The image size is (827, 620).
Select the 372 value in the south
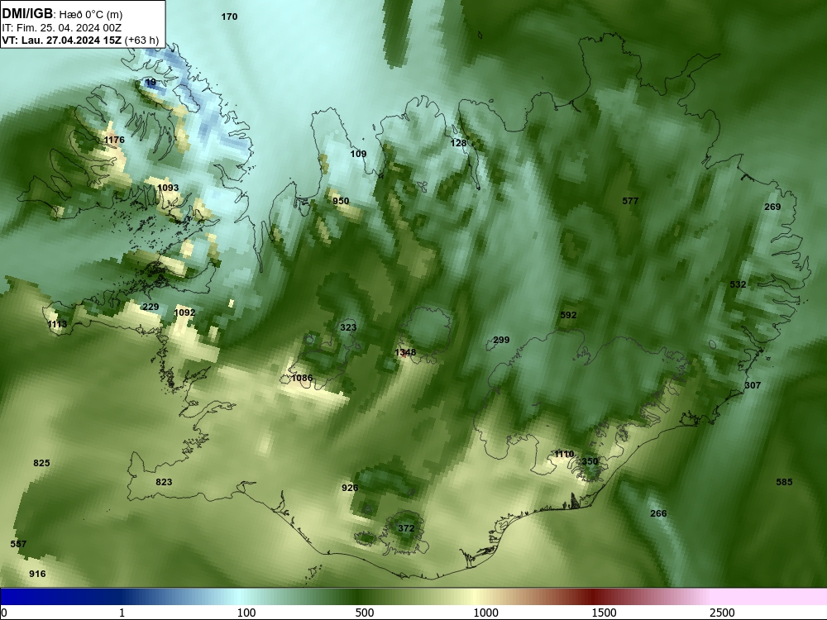click(406, 528)
